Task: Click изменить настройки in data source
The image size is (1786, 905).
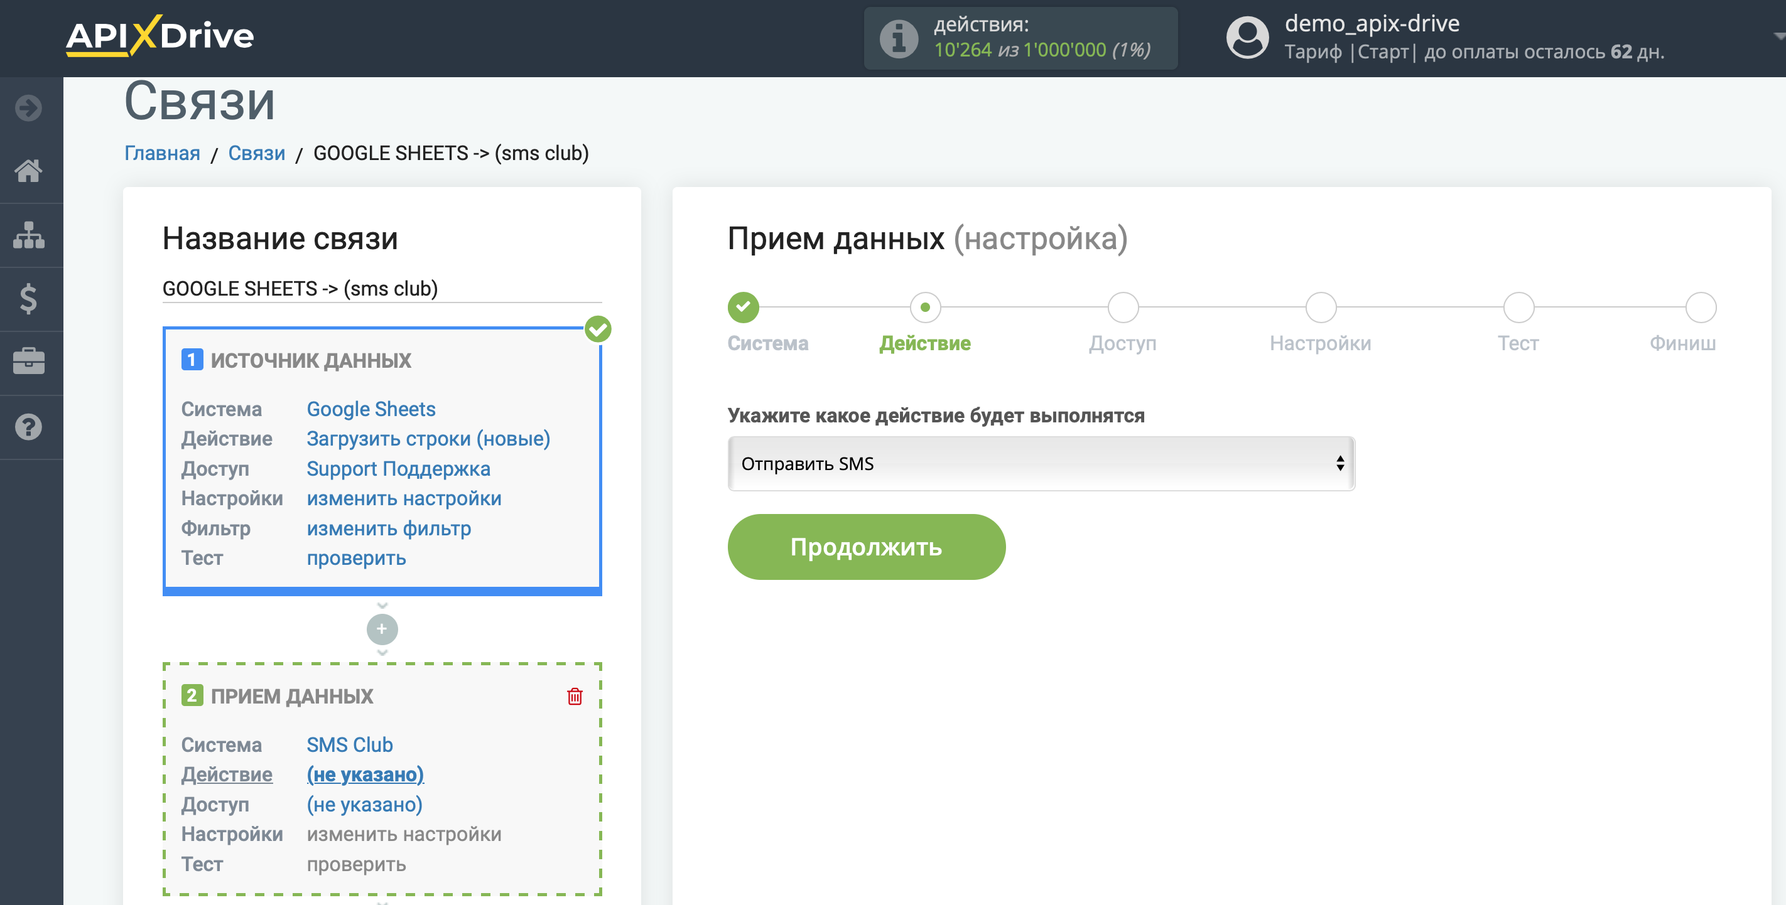Action: [404, 498]
